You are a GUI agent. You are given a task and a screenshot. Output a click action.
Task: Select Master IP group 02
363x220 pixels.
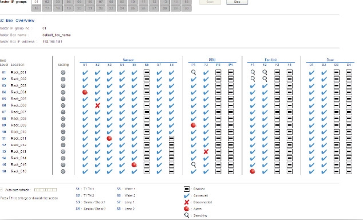47,2
